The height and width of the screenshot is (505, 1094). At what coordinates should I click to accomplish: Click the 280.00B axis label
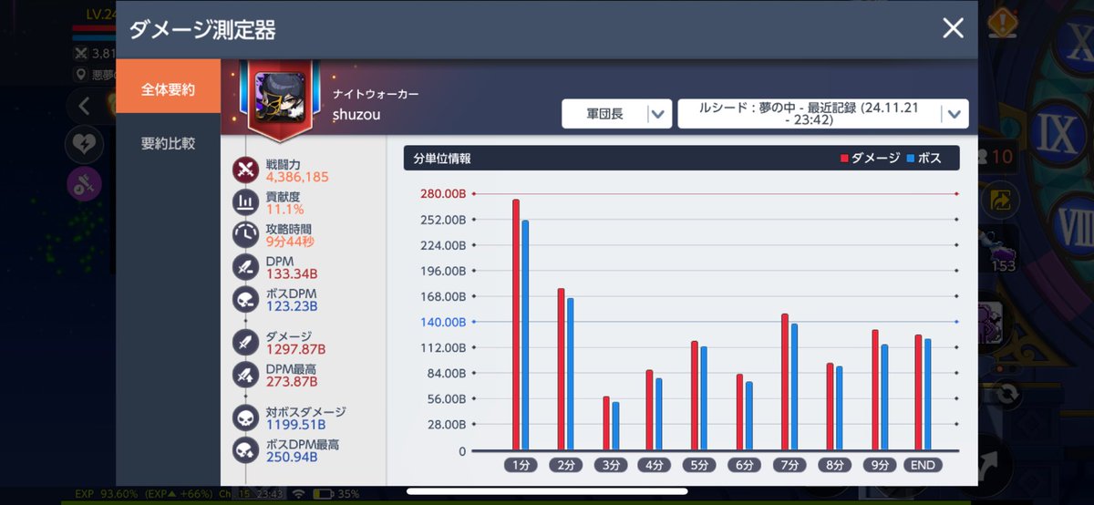click(x=443, y=194)
